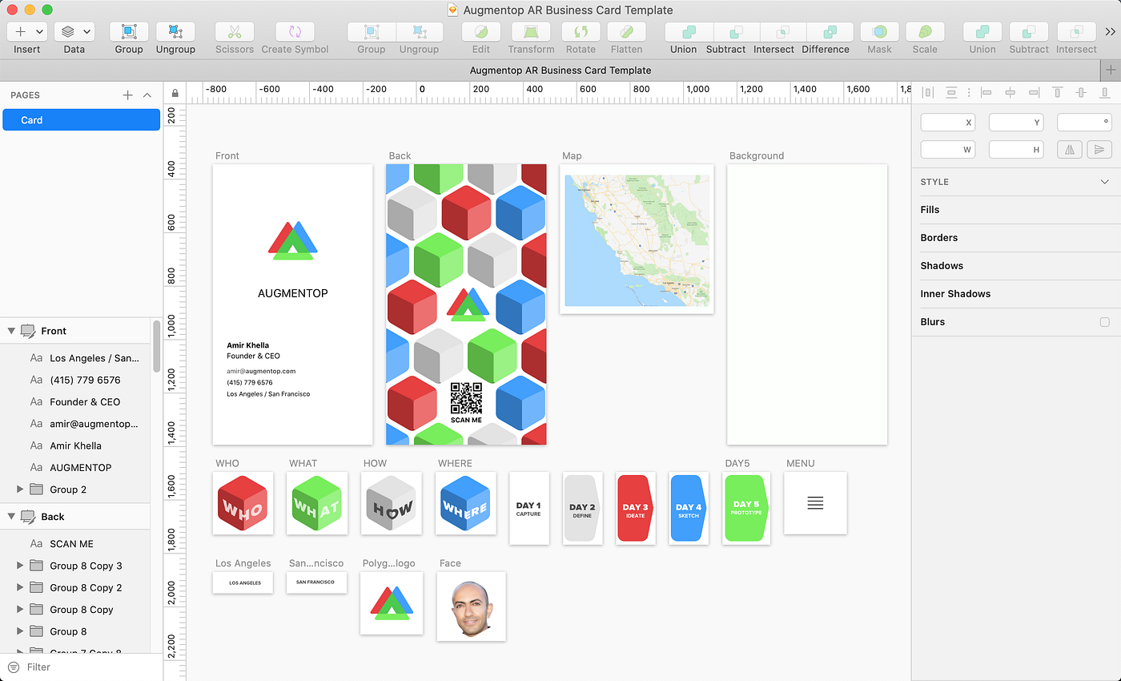Click the Augmentop AR Business Card Template tab
The image size is (1121, 681).
560,70
